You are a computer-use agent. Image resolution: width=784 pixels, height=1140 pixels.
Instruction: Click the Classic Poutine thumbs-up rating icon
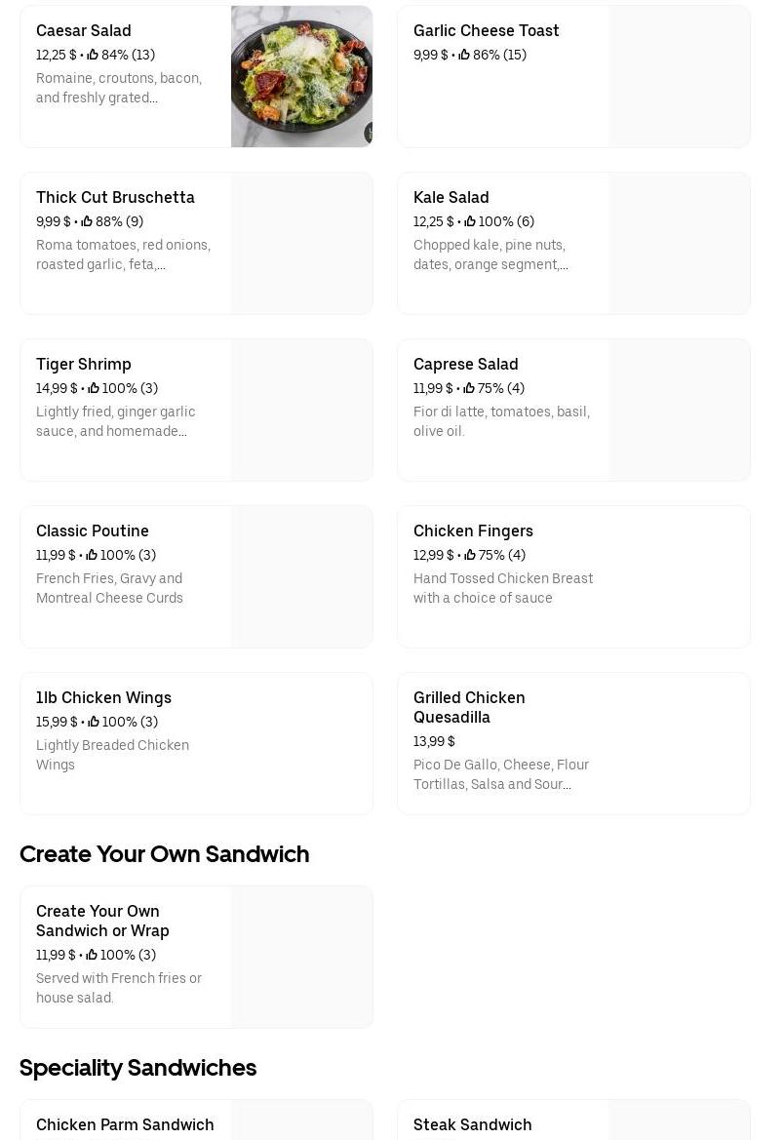pyautogui.click(x=93, y=556)
